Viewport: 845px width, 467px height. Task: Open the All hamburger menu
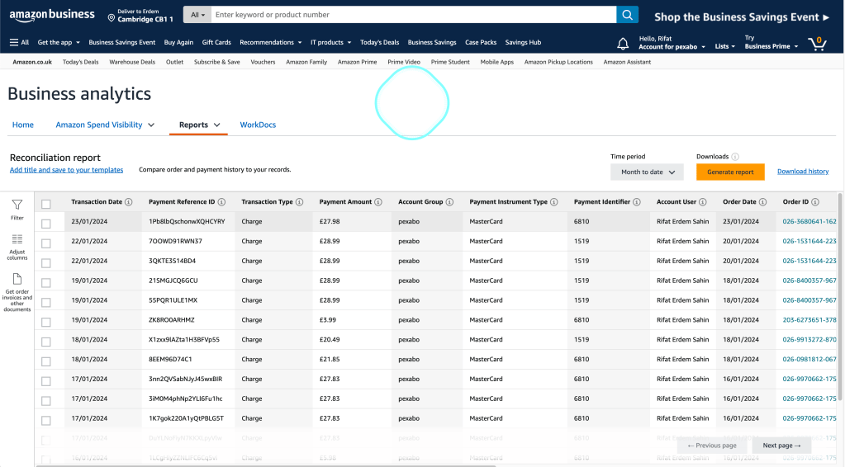coord(19,42)
